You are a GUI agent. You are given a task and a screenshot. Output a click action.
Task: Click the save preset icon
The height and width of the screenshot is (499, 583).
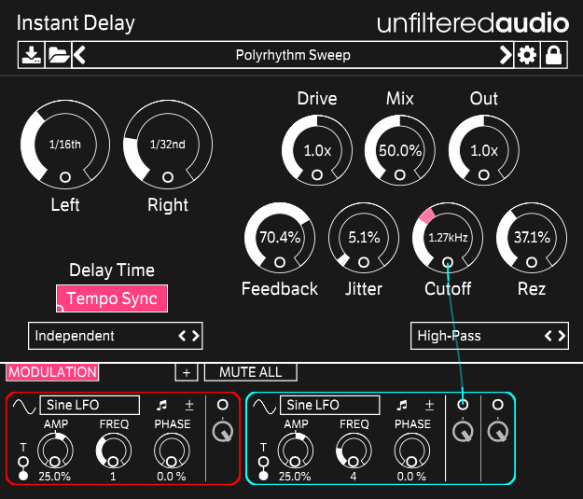tap(32, 55)
